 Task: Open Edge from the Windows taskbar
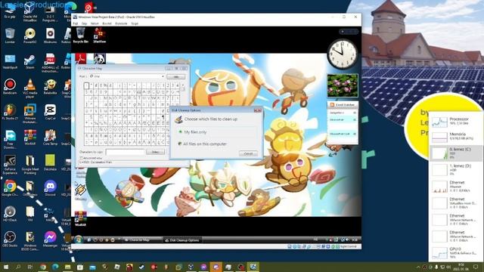click(55, 267)
